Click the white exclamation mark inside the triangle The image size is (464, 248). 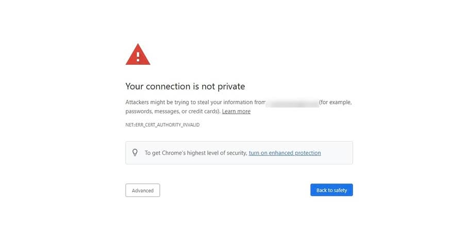[x=138, y=56]
